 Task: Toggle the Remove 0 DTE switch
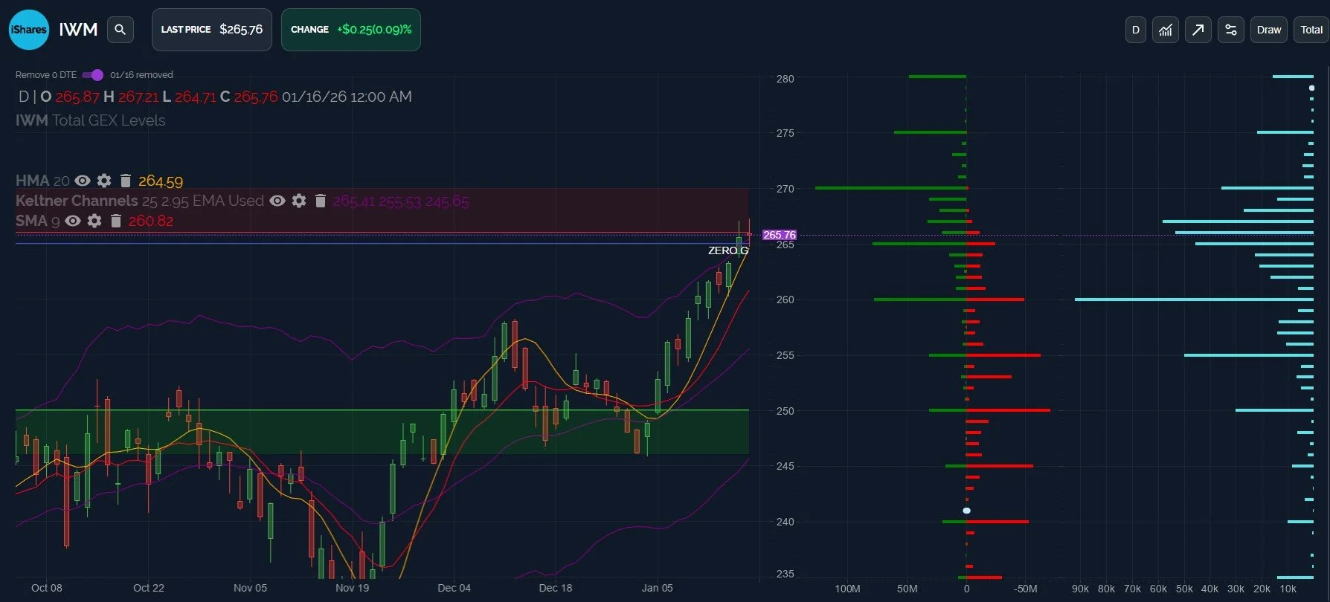click(x=93, y=75)
